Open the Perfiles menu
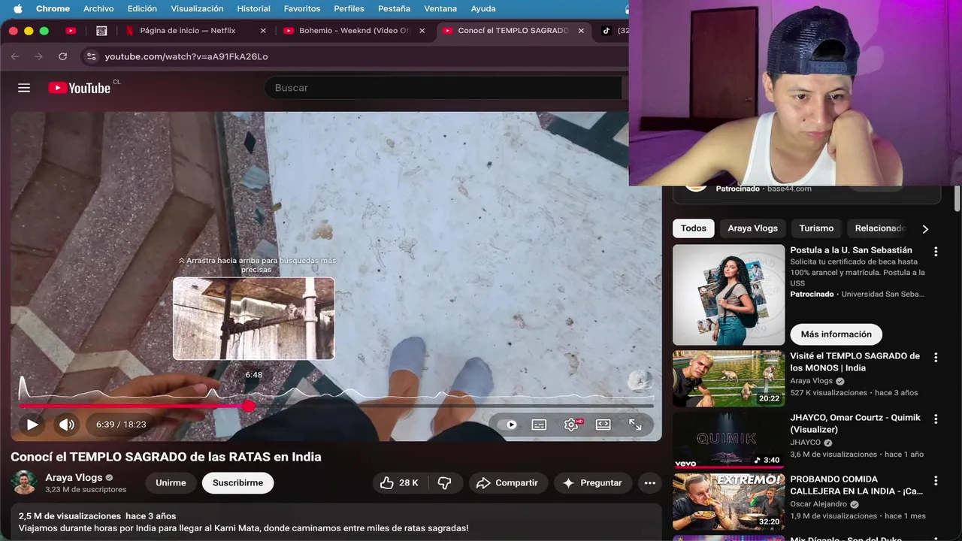The width and height of the screenshot is (962, 541). [349, 9]
